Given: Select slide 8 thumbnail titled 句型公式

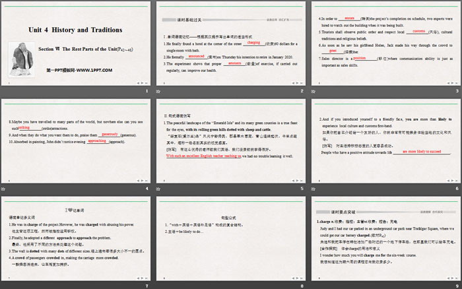Looking at the screenshot, I should pos(231,240).
